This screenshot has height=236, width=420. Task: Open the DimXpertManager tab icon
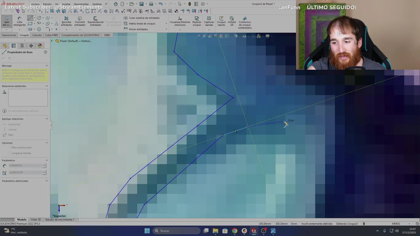(x=31, y=46)
